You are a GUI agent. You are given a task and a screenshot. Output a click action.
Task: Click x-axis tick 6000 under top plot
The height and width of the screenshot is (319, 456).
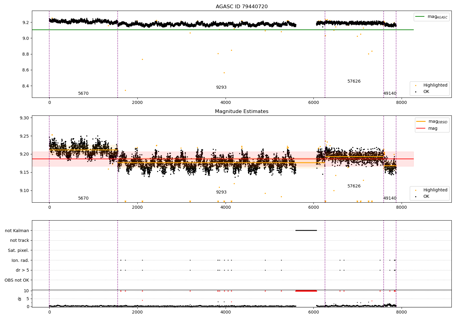pos(313,103)
